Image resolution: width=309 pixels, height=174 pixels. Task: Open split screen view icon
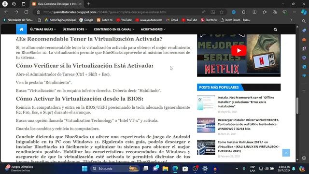click(254, 12)
